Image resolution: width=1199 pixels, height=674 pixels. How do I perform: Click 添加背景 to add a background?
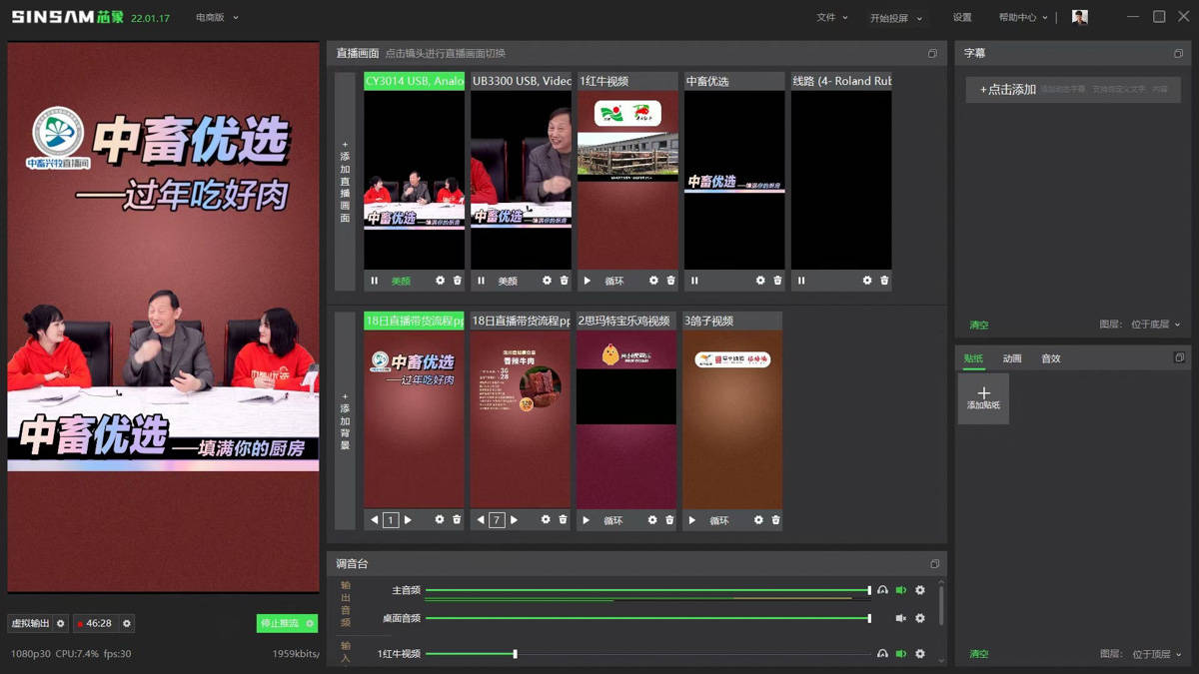(x=345, y=420)
